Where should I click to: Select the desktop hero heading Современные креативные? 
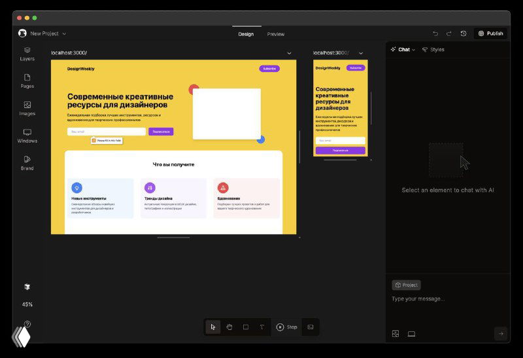pyautogui.click(x=120, y=101)
